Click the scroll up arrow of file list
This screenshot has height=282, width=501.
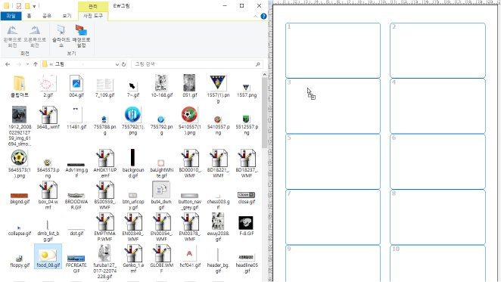pos(264,74)
